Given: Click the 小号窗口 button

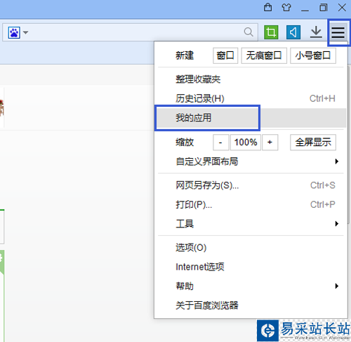Looking at the screenshot, I should coord(313,55).
